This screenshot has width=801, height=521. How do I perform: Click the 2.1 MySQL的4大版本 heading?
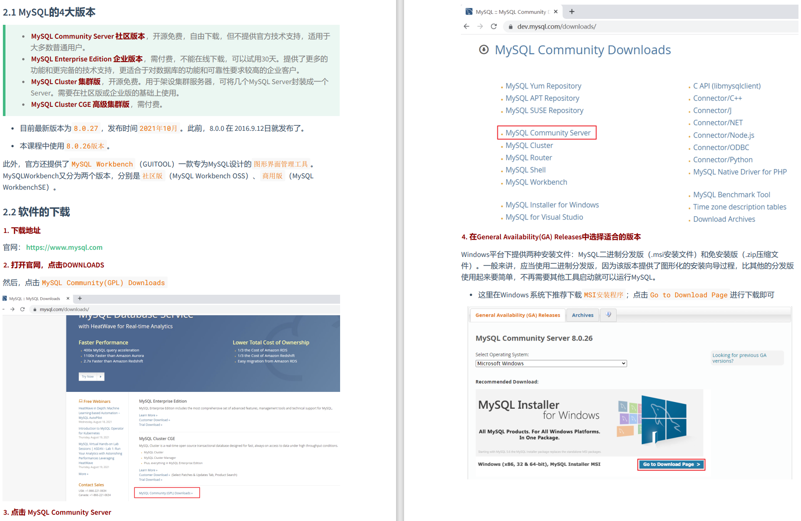pos(49,12)
